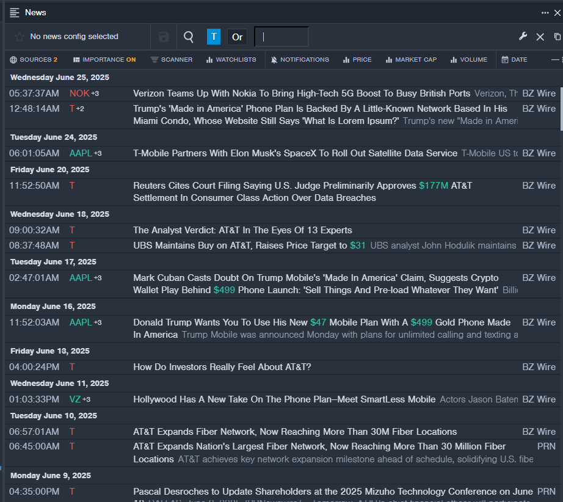
Task: Click +2 tickers on 12:48:14AM row
Action: click(x=80, y=109)
